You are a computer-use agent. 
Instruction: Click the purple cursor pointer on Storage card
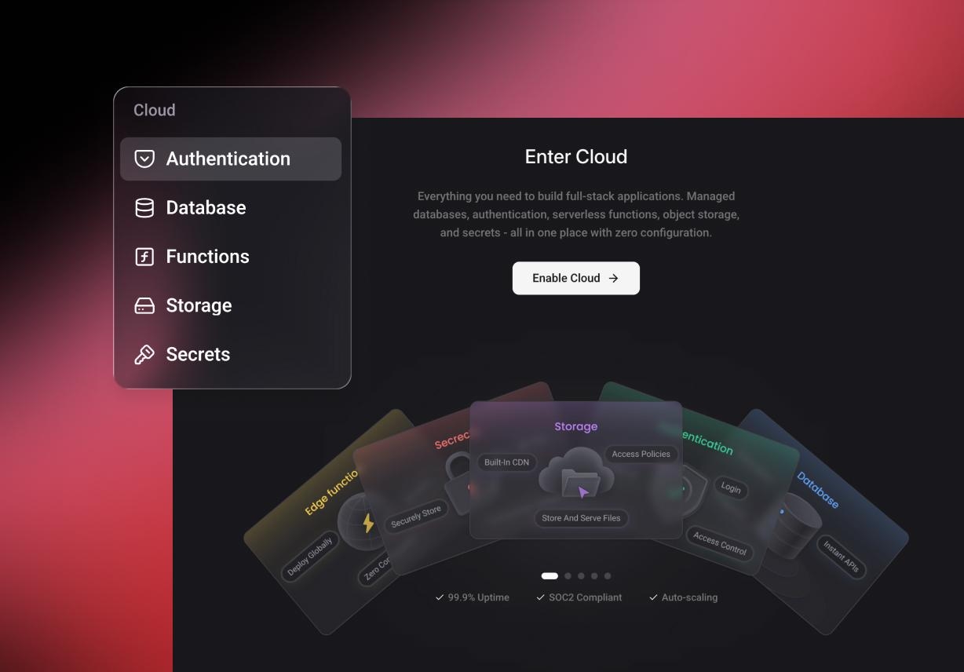(x=583, y=492)
